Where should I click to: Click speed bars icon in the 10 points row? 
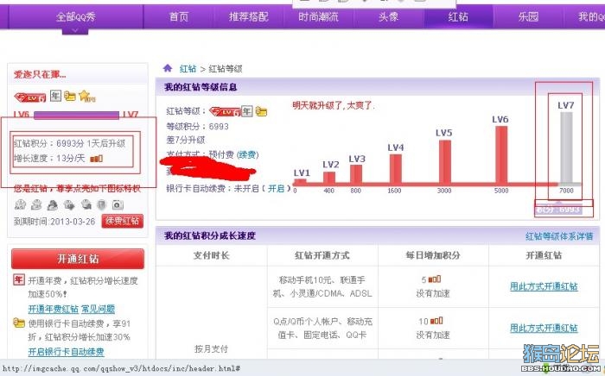tap(436, 321)
